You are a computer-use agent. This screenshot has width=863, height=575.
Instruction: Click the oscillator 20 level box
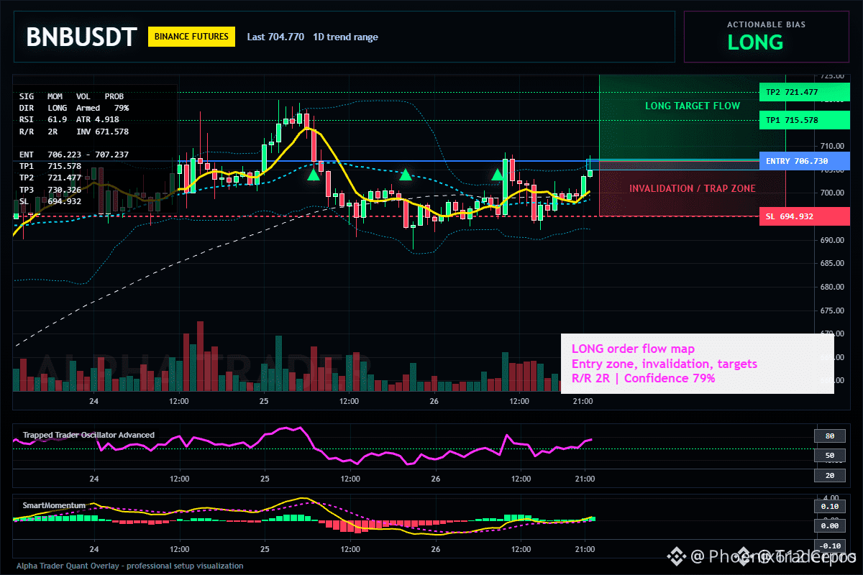point(829,476)
